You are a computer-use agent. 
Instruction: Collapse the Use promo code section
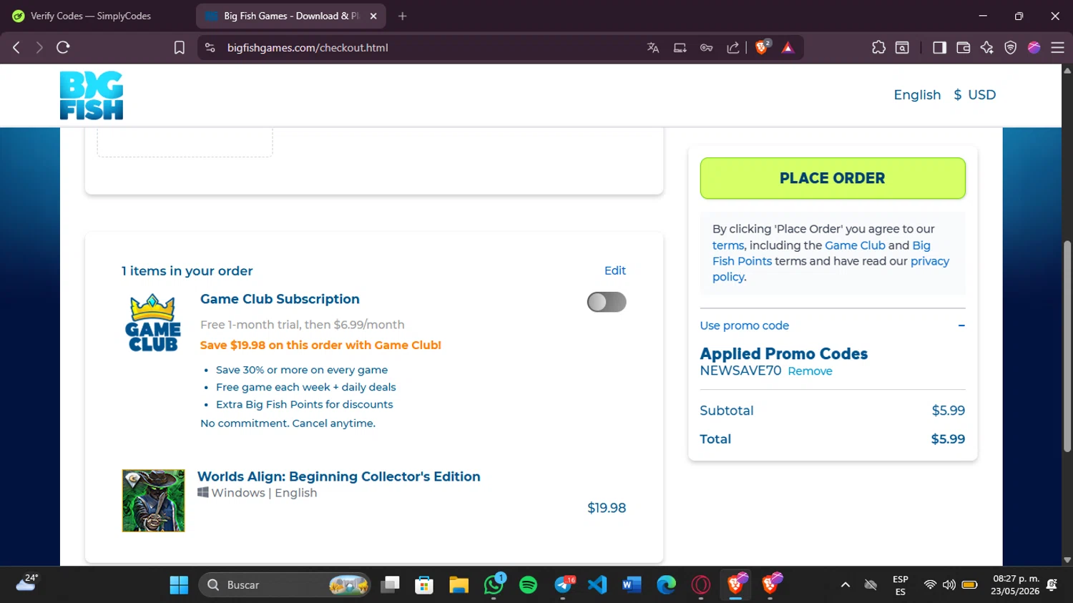tap(961, 325)
